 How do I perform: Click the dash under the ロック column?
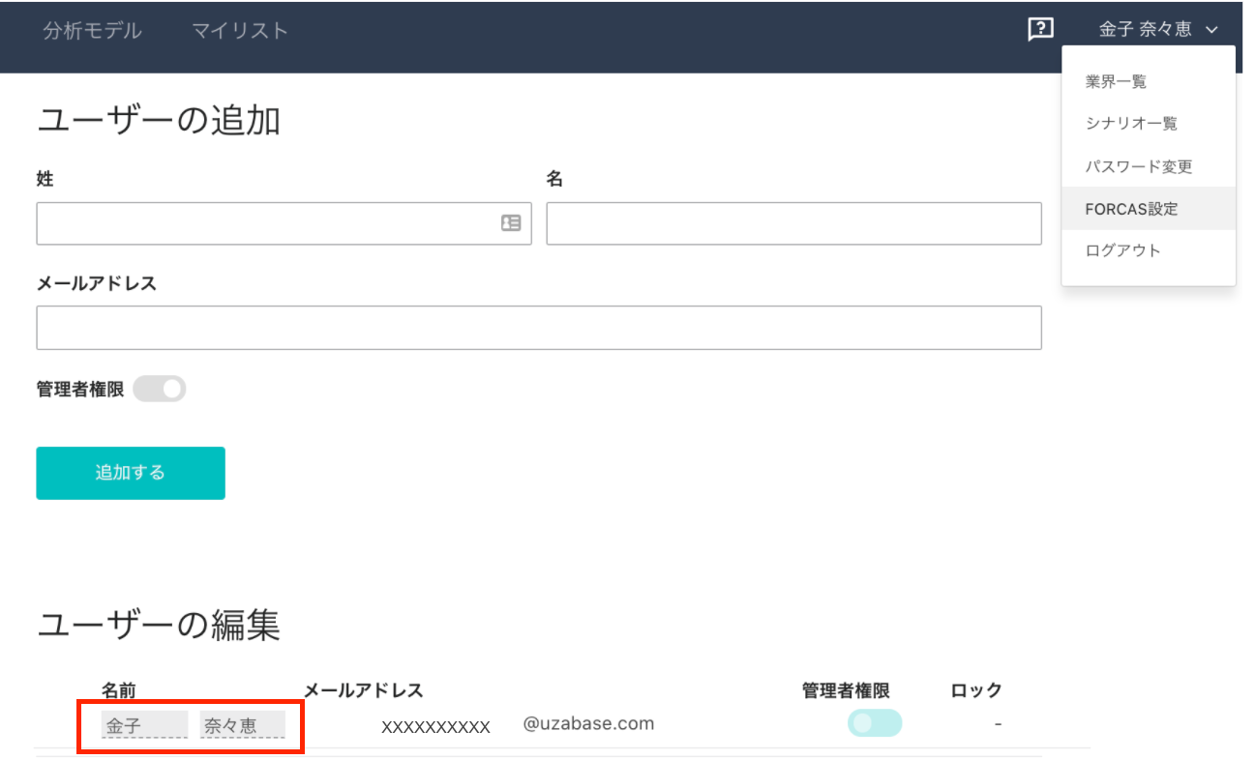[x=997, y=724]
